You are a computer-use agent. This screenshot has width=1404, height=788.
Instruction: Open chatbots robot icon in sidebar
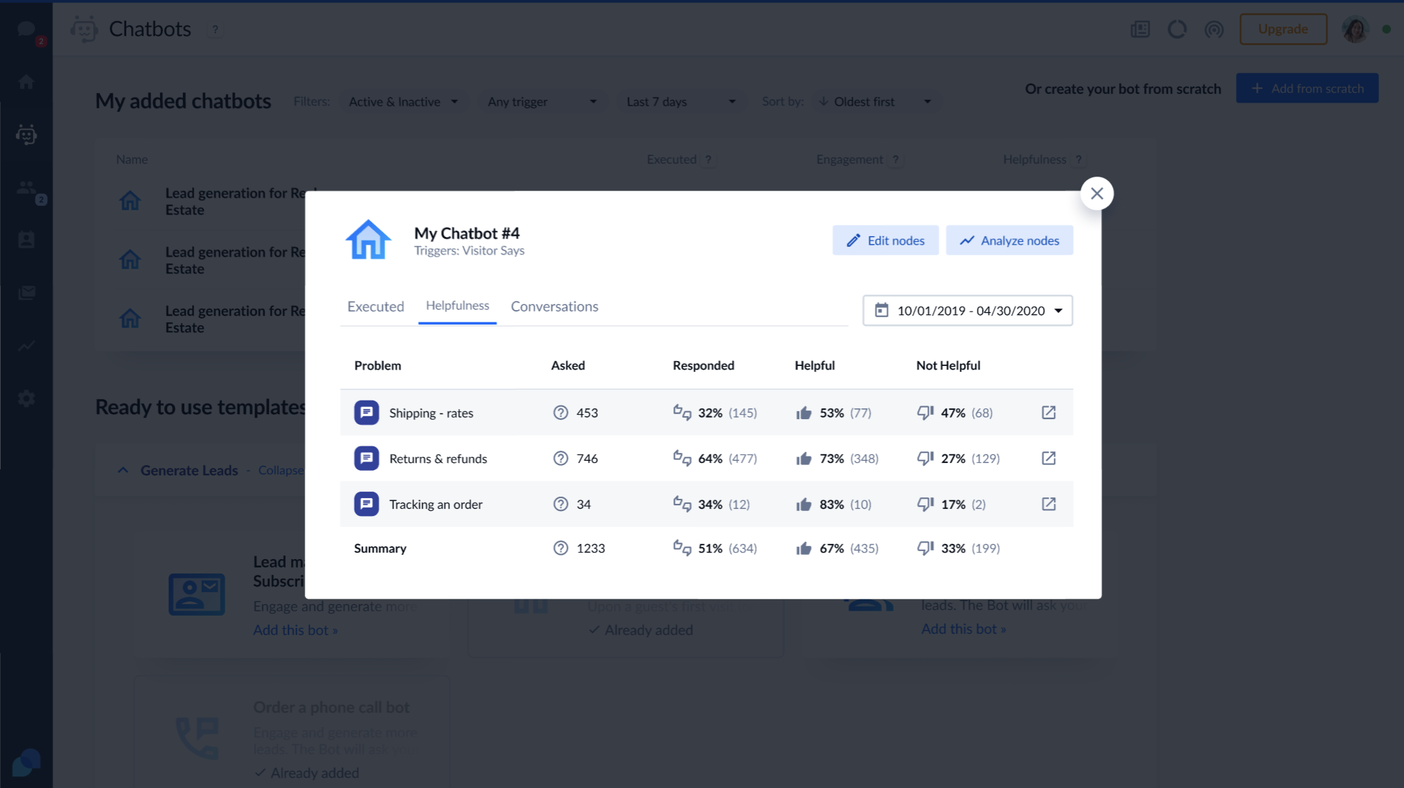click(27, 134)
